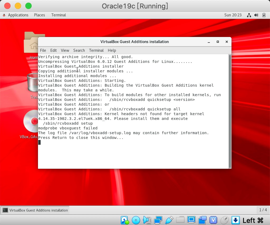Click the macOS green fullscreen button
Screen dimensions: 270x225
28,6
